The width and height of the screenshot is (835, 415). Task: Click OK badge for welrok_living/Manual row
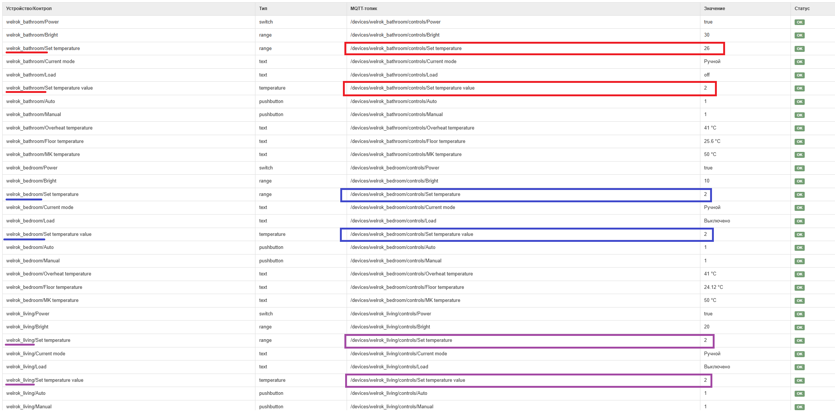[799, 407]
